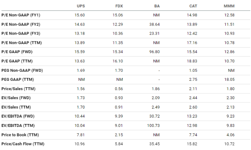The width and height of the screenshot is (251, 150).
Task: Click the MMM column header
Action: 229,6
